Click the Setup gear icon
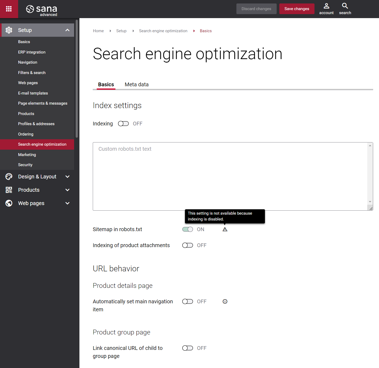This screenshot has height=368, width=379. [x=9, y=30]
